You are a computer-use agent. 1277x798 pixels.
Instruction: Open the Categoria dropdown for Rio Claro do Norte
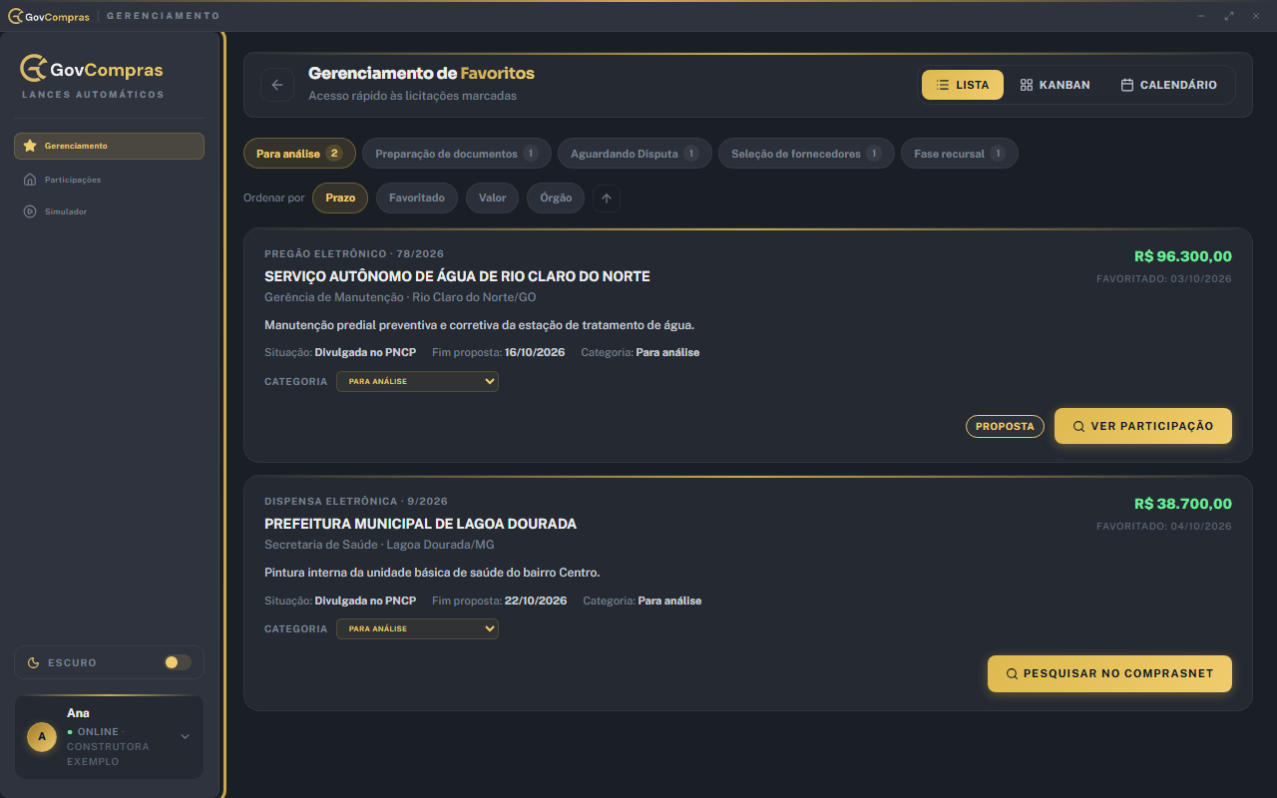(417, 381)
